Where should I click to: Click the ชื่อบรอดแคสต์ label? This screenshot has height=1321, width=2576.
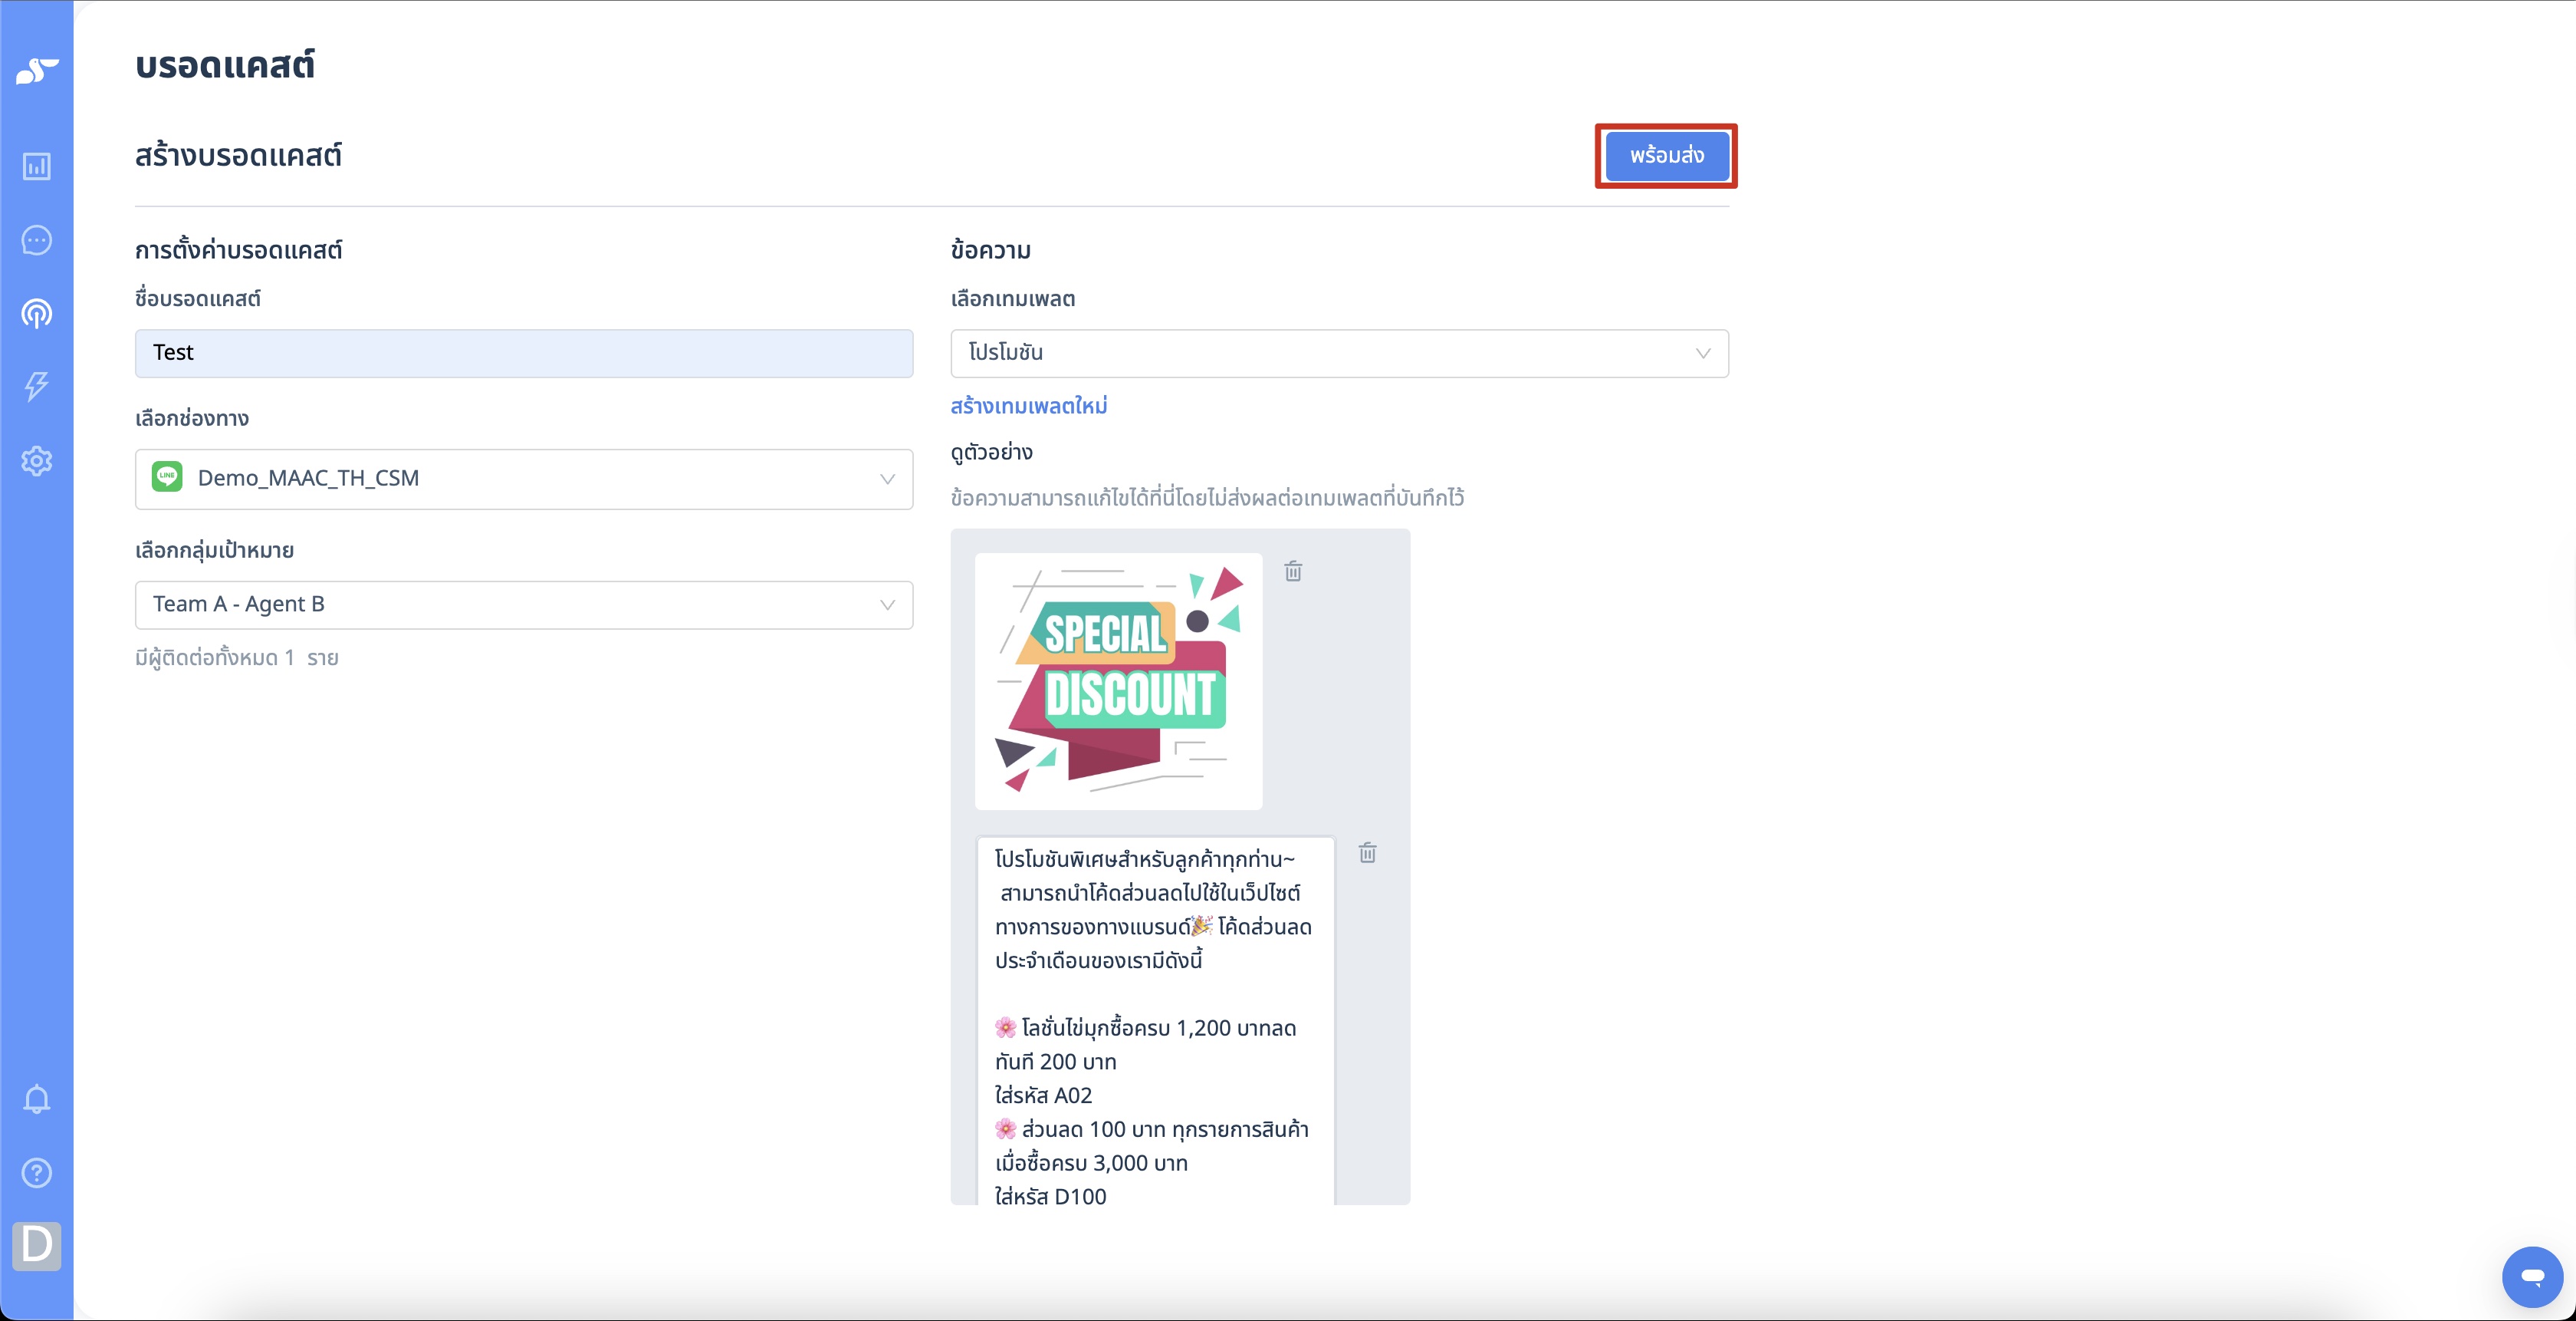[198, 299]
